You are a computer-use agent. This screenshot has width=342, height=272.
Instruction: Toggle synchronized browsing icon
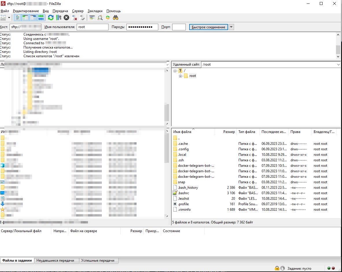point(108,18)
